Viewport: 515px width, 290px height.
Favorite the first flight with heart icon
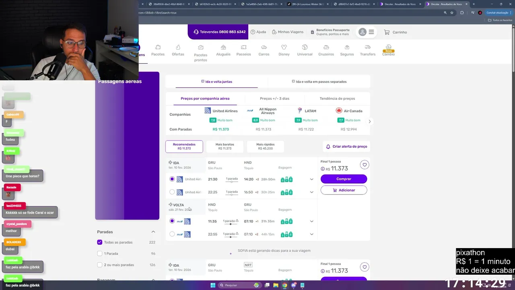[365, 164]
